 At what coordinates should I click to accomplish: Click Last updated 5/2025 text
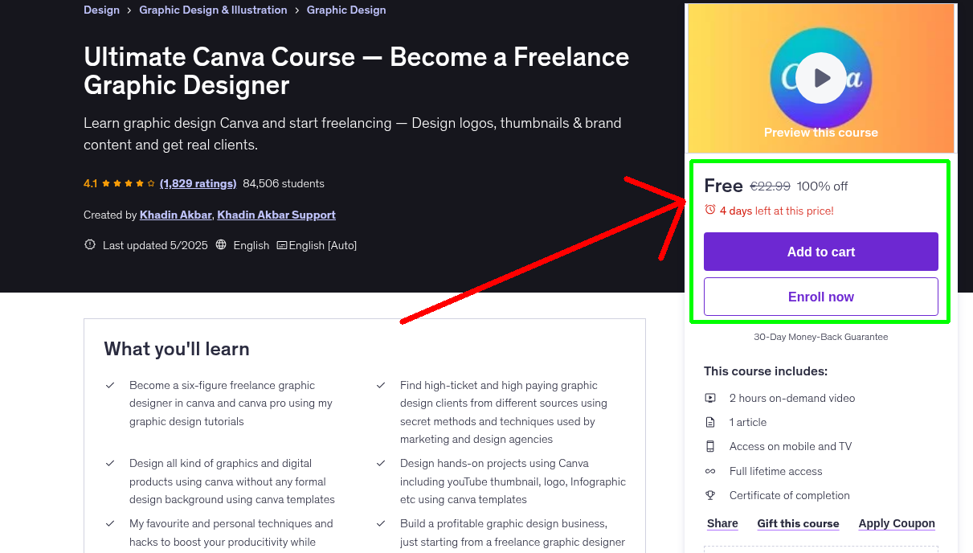point(155,245)
